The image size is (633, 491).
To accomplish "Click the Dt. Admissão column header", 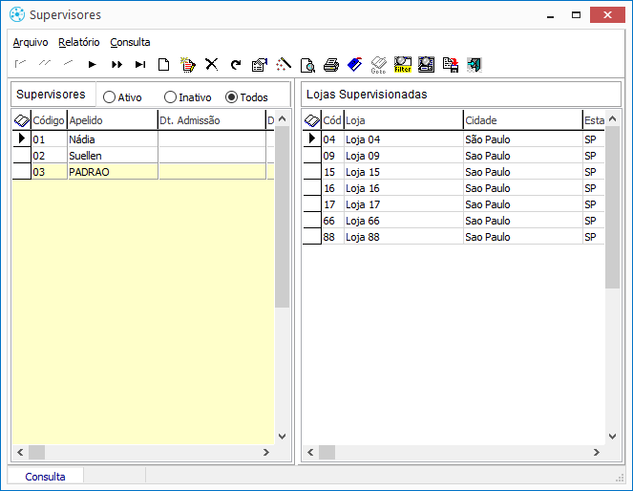I will coord(212,120).
